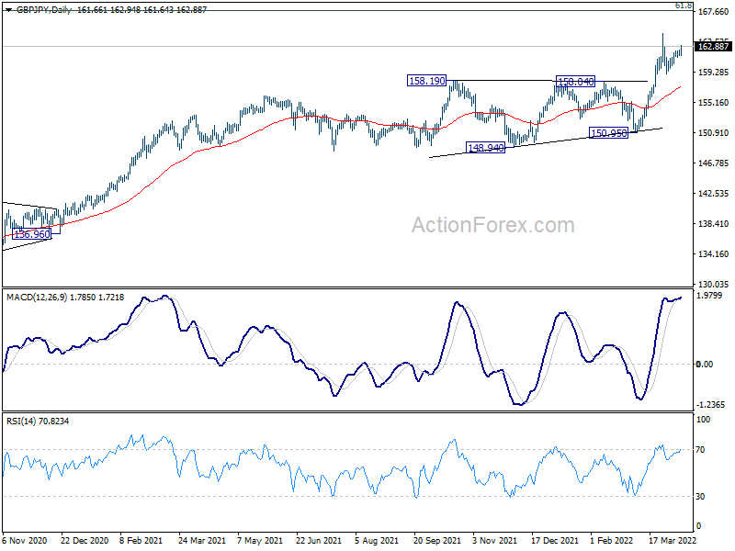This screenshot has height=551, width=735.
Task: Click the 24 Mar 2021 date label
Action: (x=202, y=540)
